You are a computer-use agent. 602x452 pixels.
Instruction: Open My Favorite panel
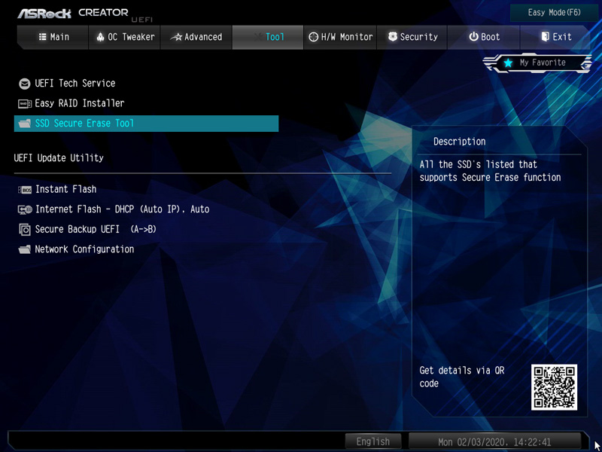537,63
